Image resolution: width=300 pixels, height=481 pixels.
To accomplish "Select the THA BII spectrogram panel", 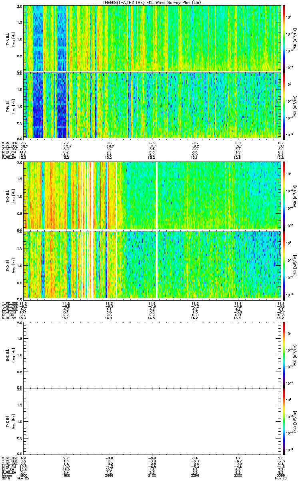I will (x=152, y=105).
